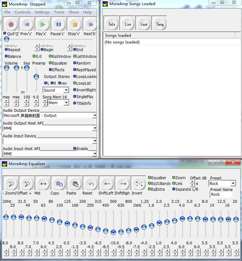Viewport: 242px width, 261px height.
Task: Open the Sound dropdown list
Action: 56,90
